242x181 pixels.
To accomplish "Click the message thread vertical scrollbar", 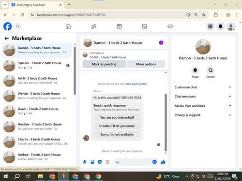I will (166, 122).
